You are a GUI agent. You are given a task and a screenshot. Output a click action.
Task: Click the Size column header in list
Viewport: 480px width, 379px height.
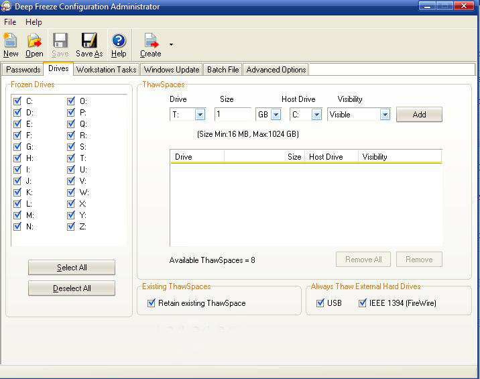(265, 156)
